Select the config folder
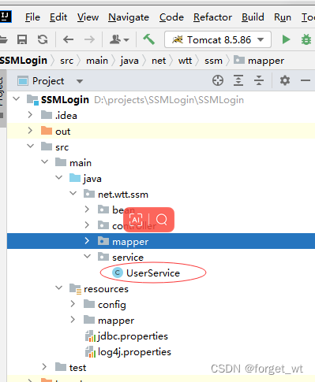Screen dimensions: 315x382 pyautogui.click(x=112, y=305)
